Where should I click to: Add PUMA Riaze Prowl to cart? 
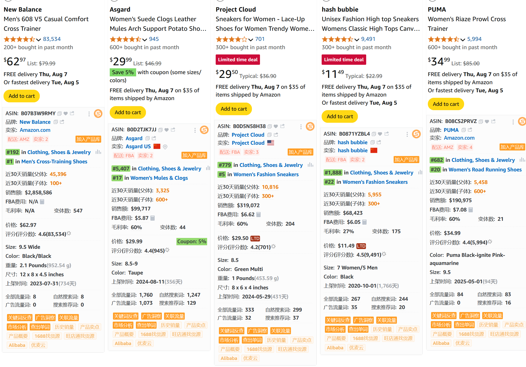[446, 104]
